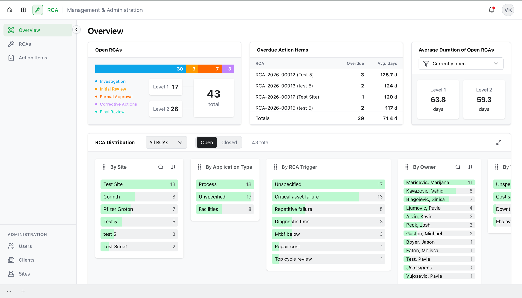The width and height of the screenshot is (522, 298).
Task: Open Sites under Administration
Action: (x=38, y=274)
